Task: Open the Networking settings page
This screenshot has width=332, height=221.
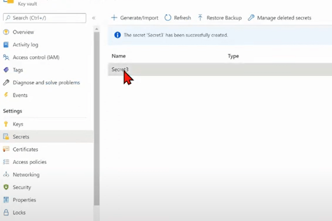Action: coord(26,175)
